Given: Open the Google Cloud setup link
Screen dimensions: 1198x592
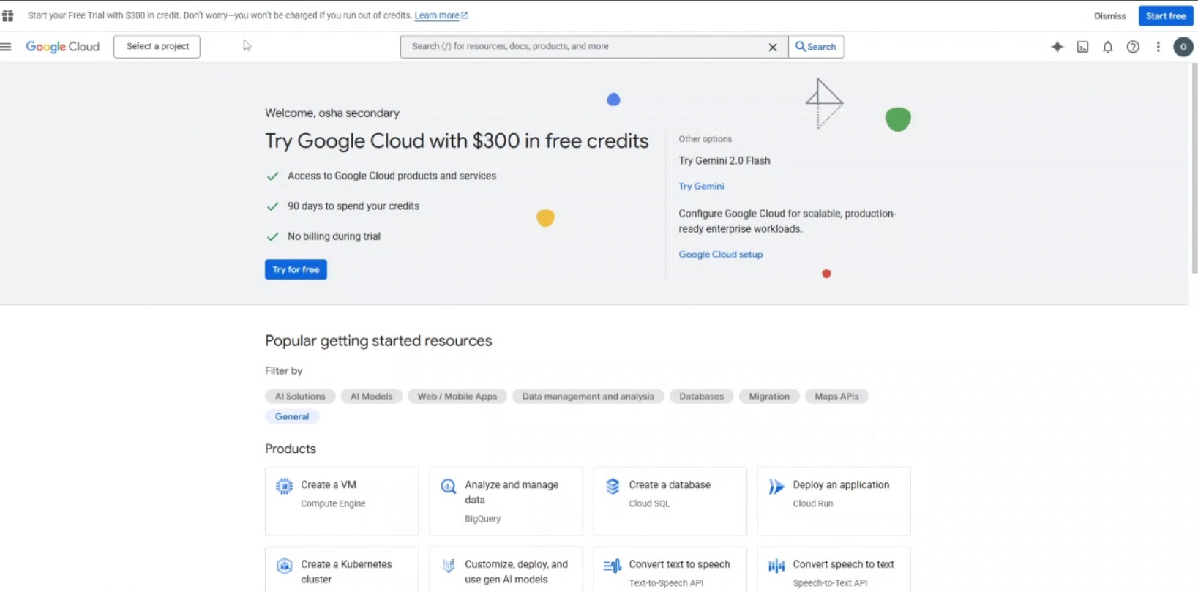Looking at the screenshot, I should (x=720, y=255).
